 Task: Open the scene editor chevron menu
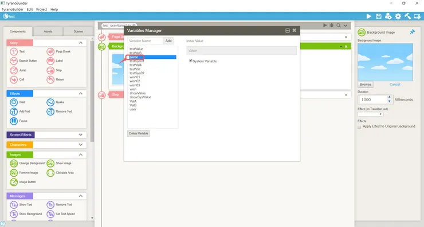(346, 25)
